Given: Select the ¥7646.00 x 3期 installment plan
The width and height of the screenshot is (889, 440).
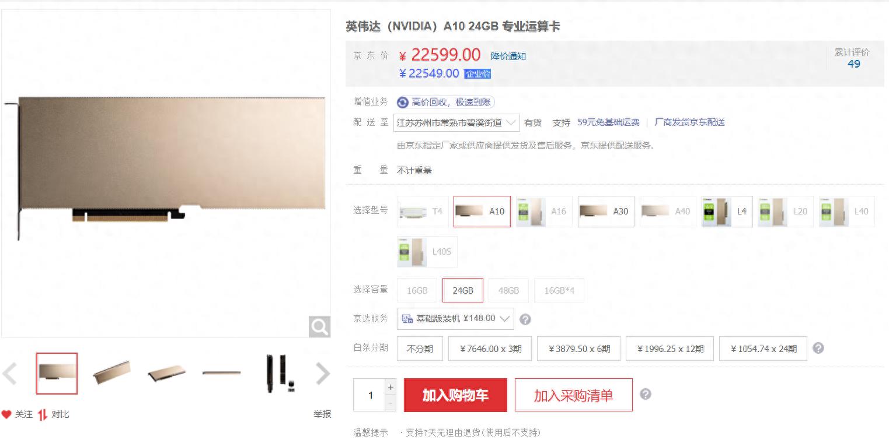Looking at the screenshot, I should (490, 349).
